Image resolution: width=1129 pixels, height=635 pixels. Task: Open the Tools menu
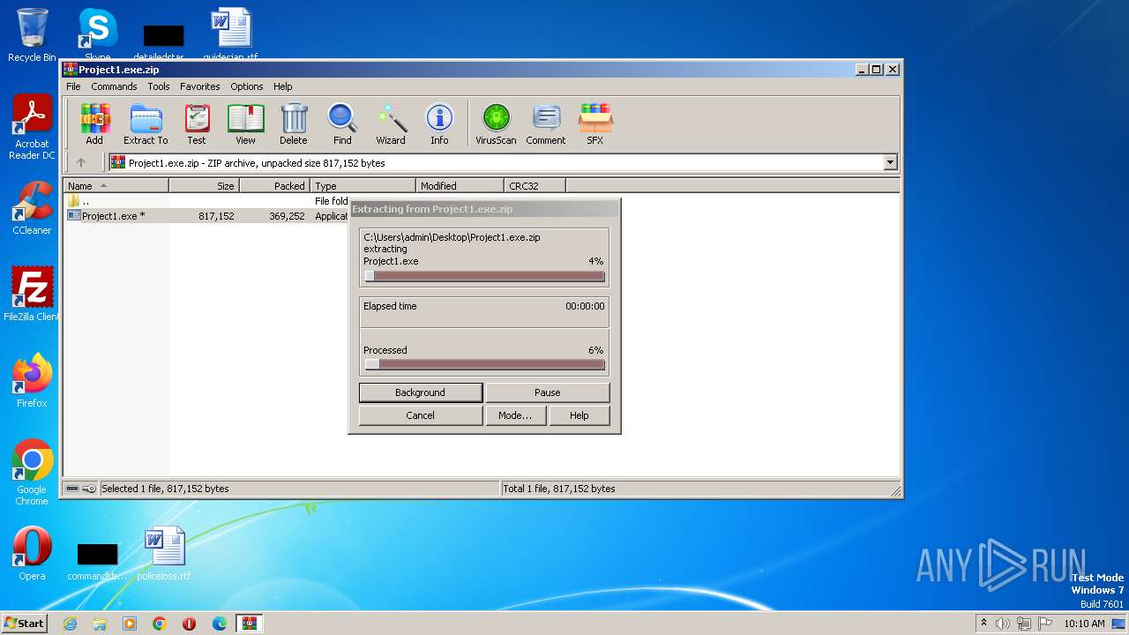click(159, 86)
